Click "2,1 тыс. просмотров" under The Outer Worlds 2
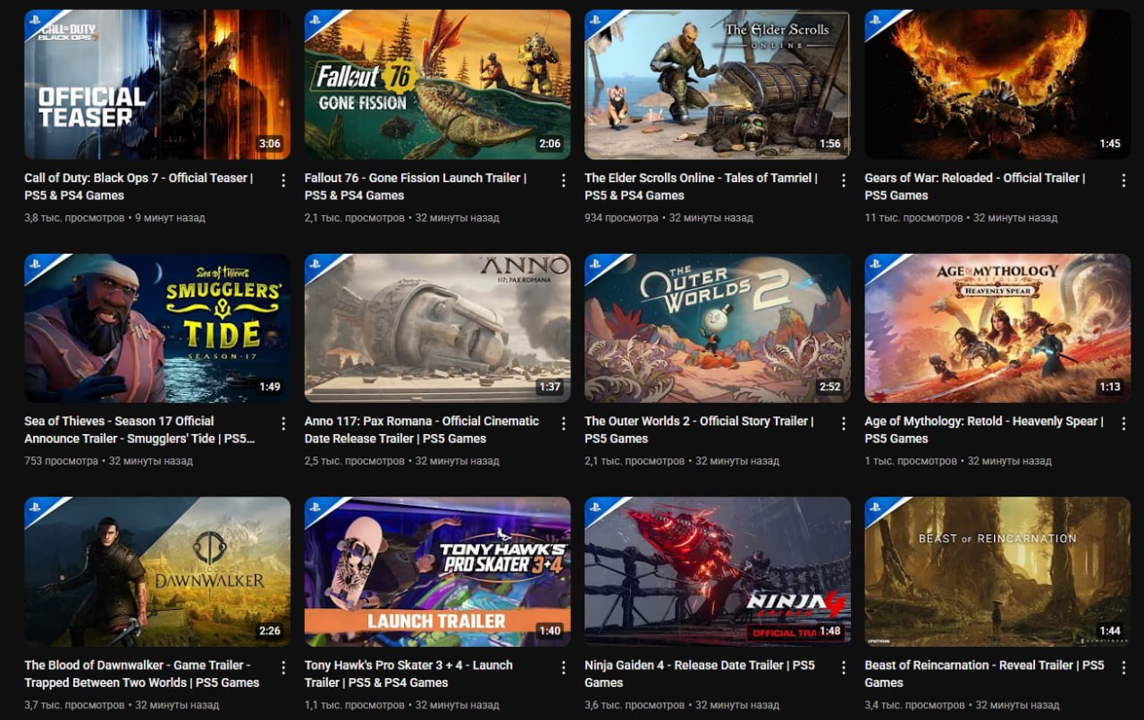This screenshot has width=1144, height=720. (635, 461)
